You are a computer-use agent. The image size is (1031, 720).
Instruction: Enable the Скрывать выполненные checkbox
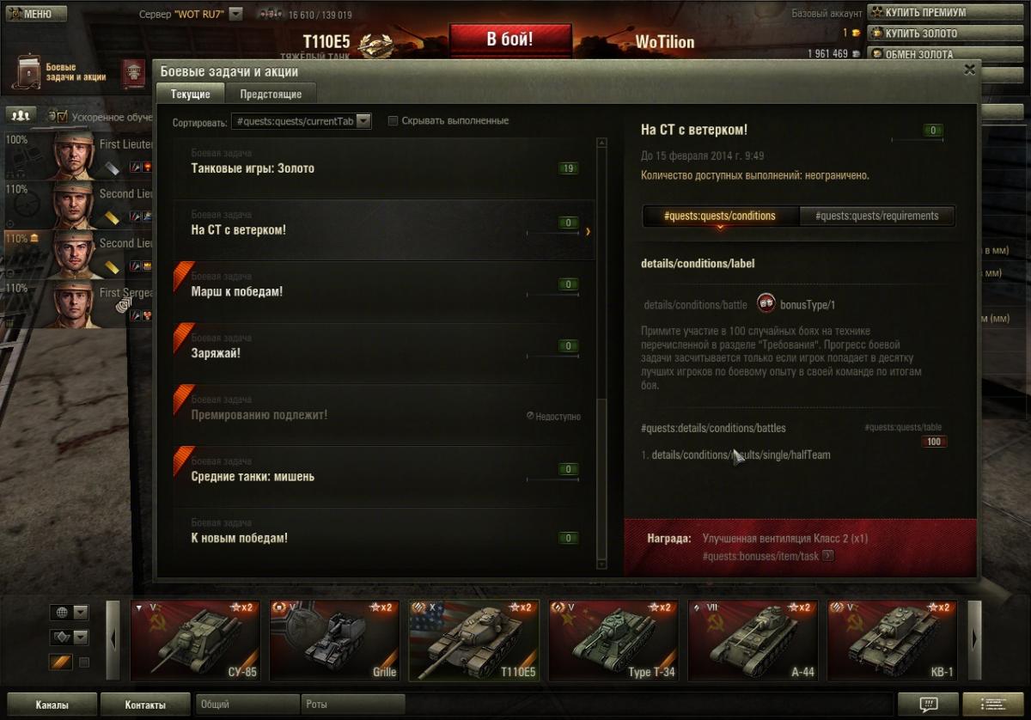point(393,121)
